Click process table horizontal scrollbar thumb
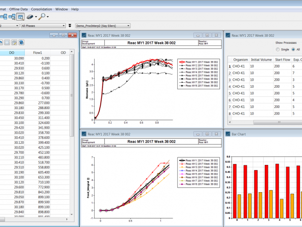This screenshot has width=302, height=227. tap(278, 122)
